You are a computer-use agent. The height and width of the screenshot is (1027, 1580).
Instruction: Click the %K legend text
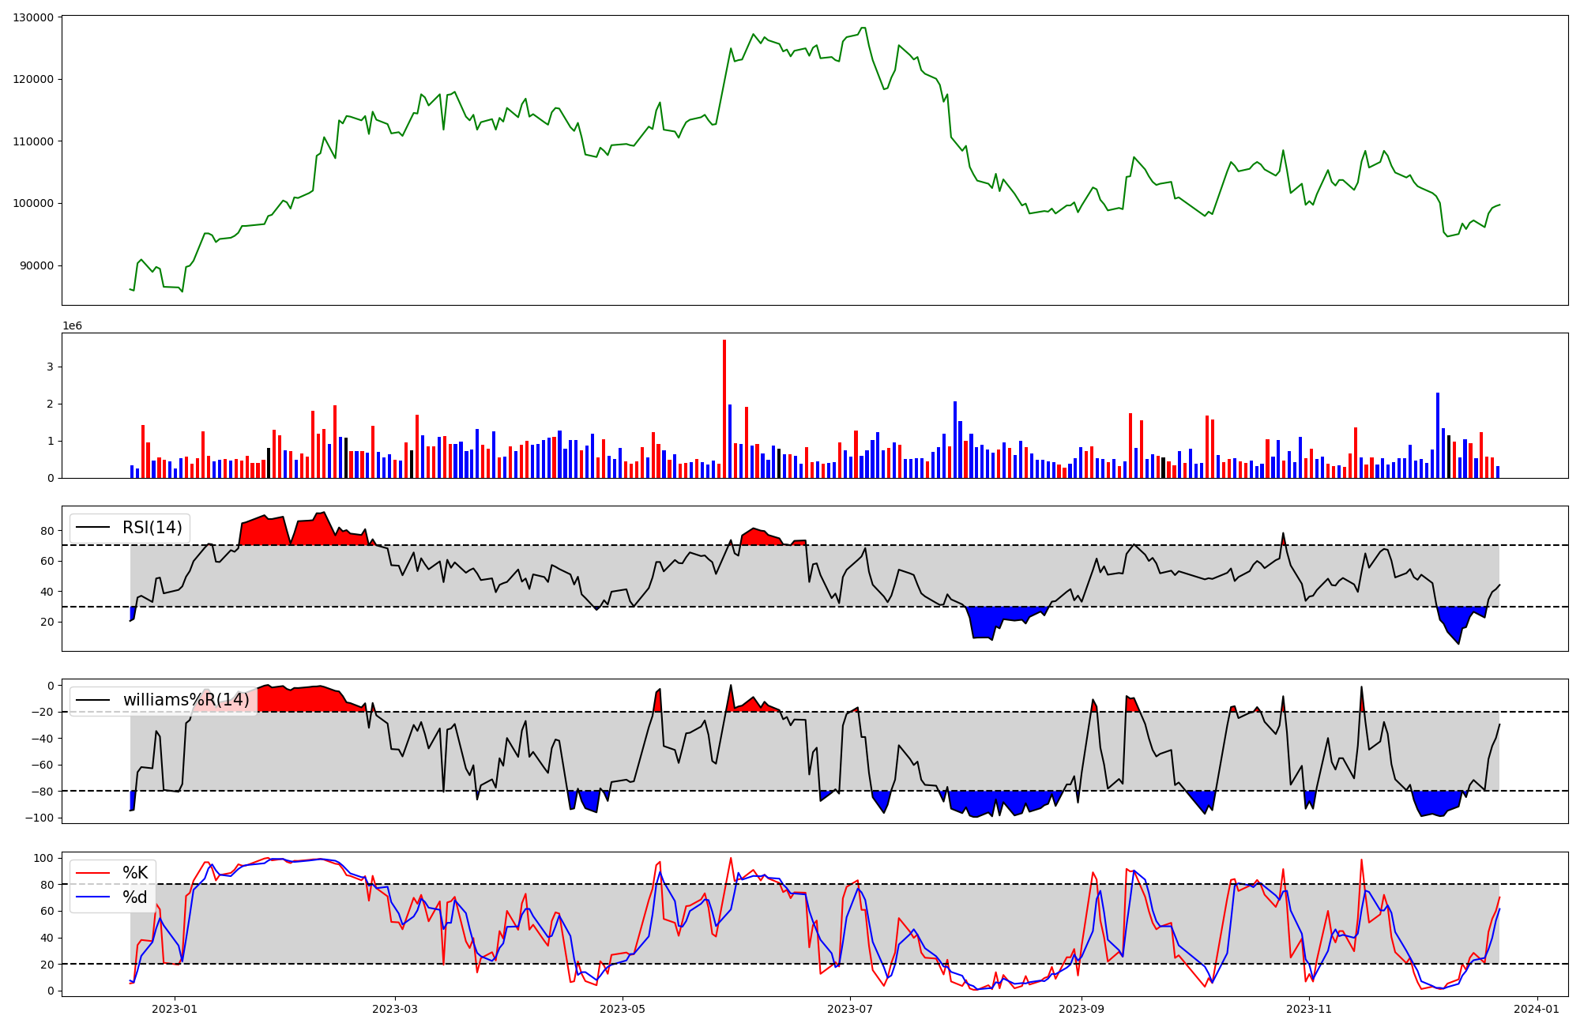tap(135, 873)
